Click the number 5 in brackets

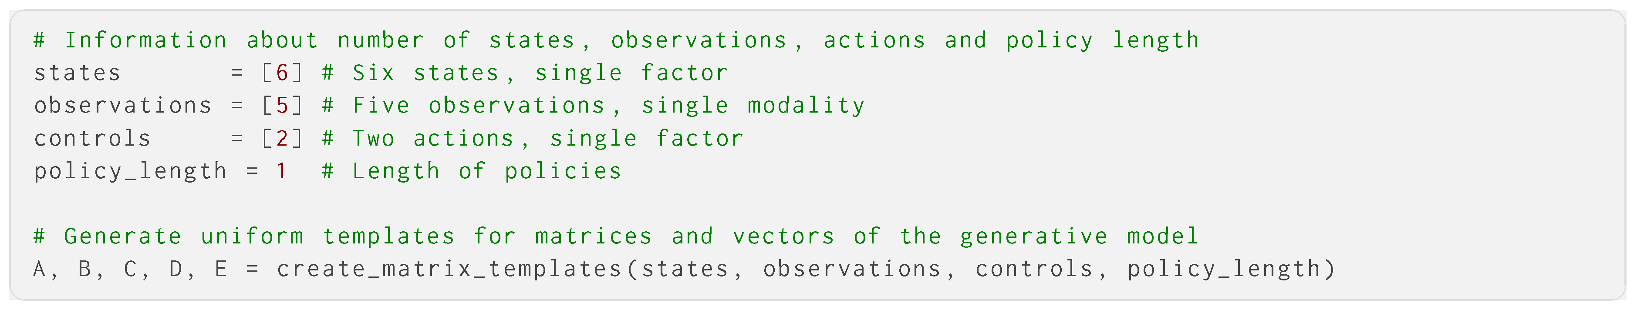[281, 105]
